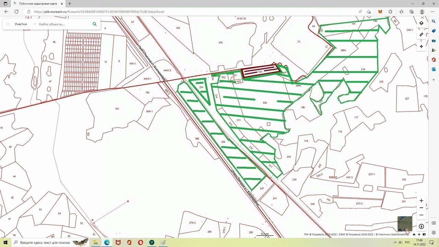Expand the Участки object type dropdown
This screenshot has width=439, height=247.
[25, 24]
